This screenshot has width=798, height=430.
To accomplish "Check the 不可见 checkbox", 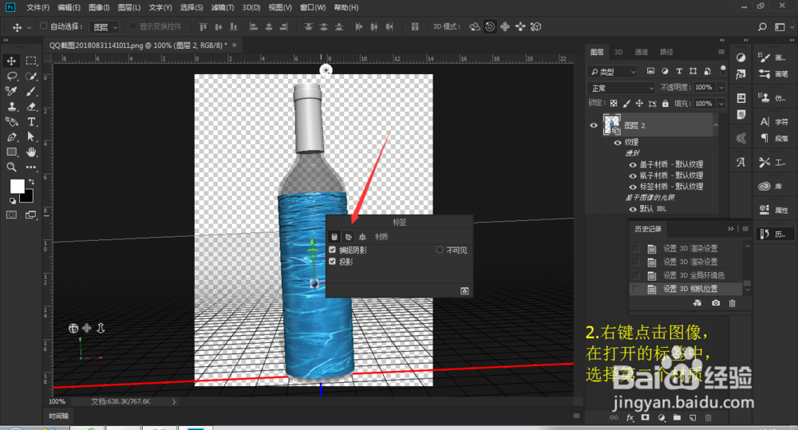I will tap(440, 250).
